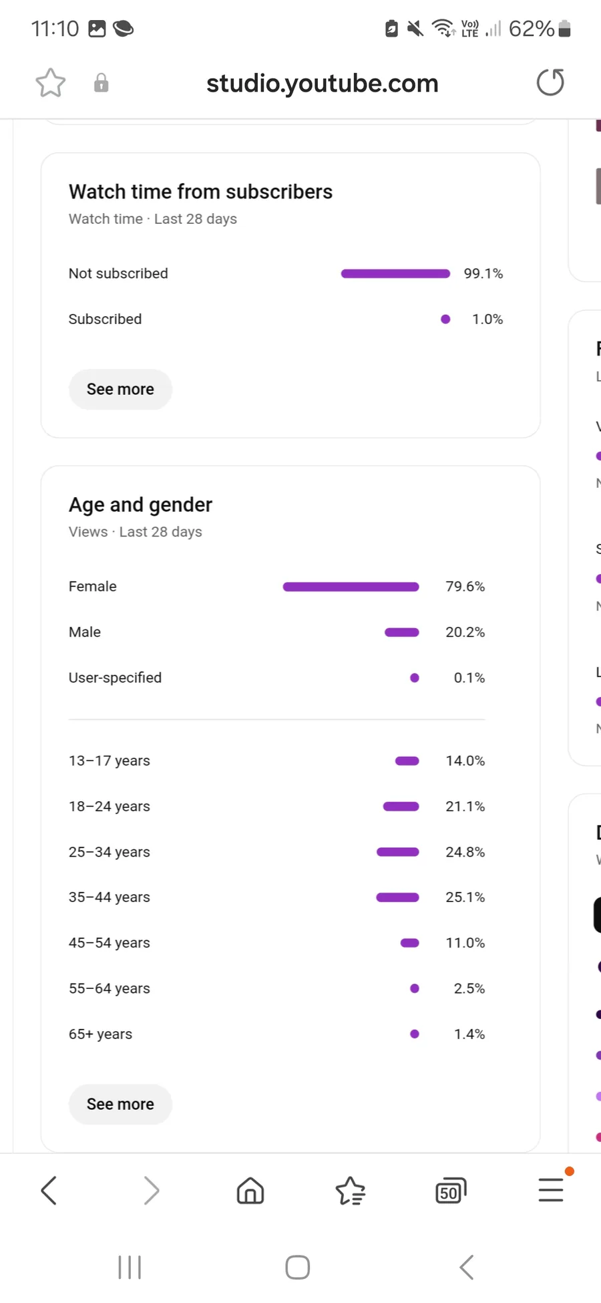The image size is (601, 1303).
Task: Tap the Not subscribed 99.1% bar
Action: coord(395,273)
